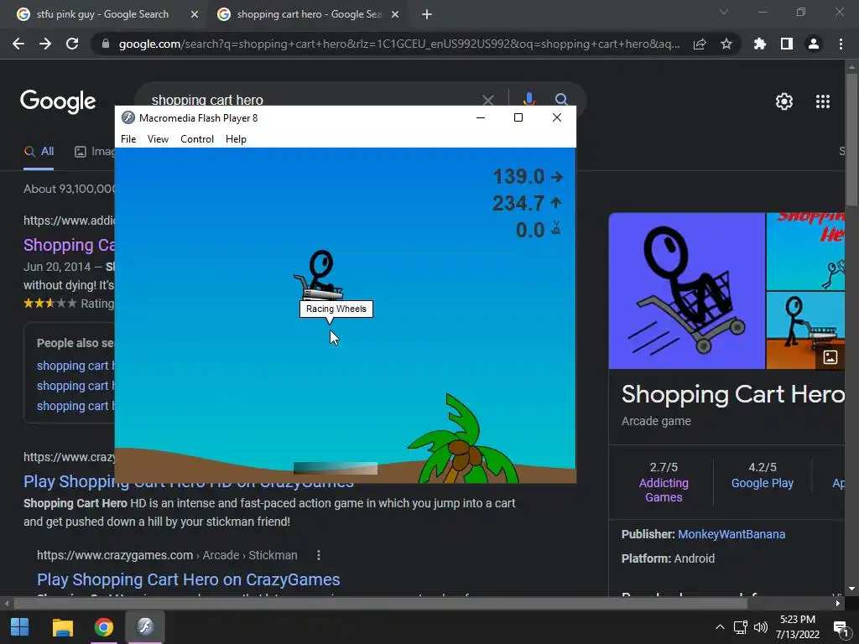Screen dimensions: 859x644
Task: Show hidden system tray icons
Action: pos(721,627)
